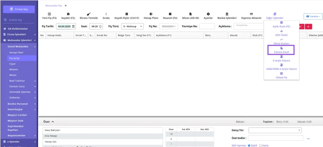This screenshot has height=147, width=323.
Task: Open Muavin (F4) from toolbar
Action: 170,14
